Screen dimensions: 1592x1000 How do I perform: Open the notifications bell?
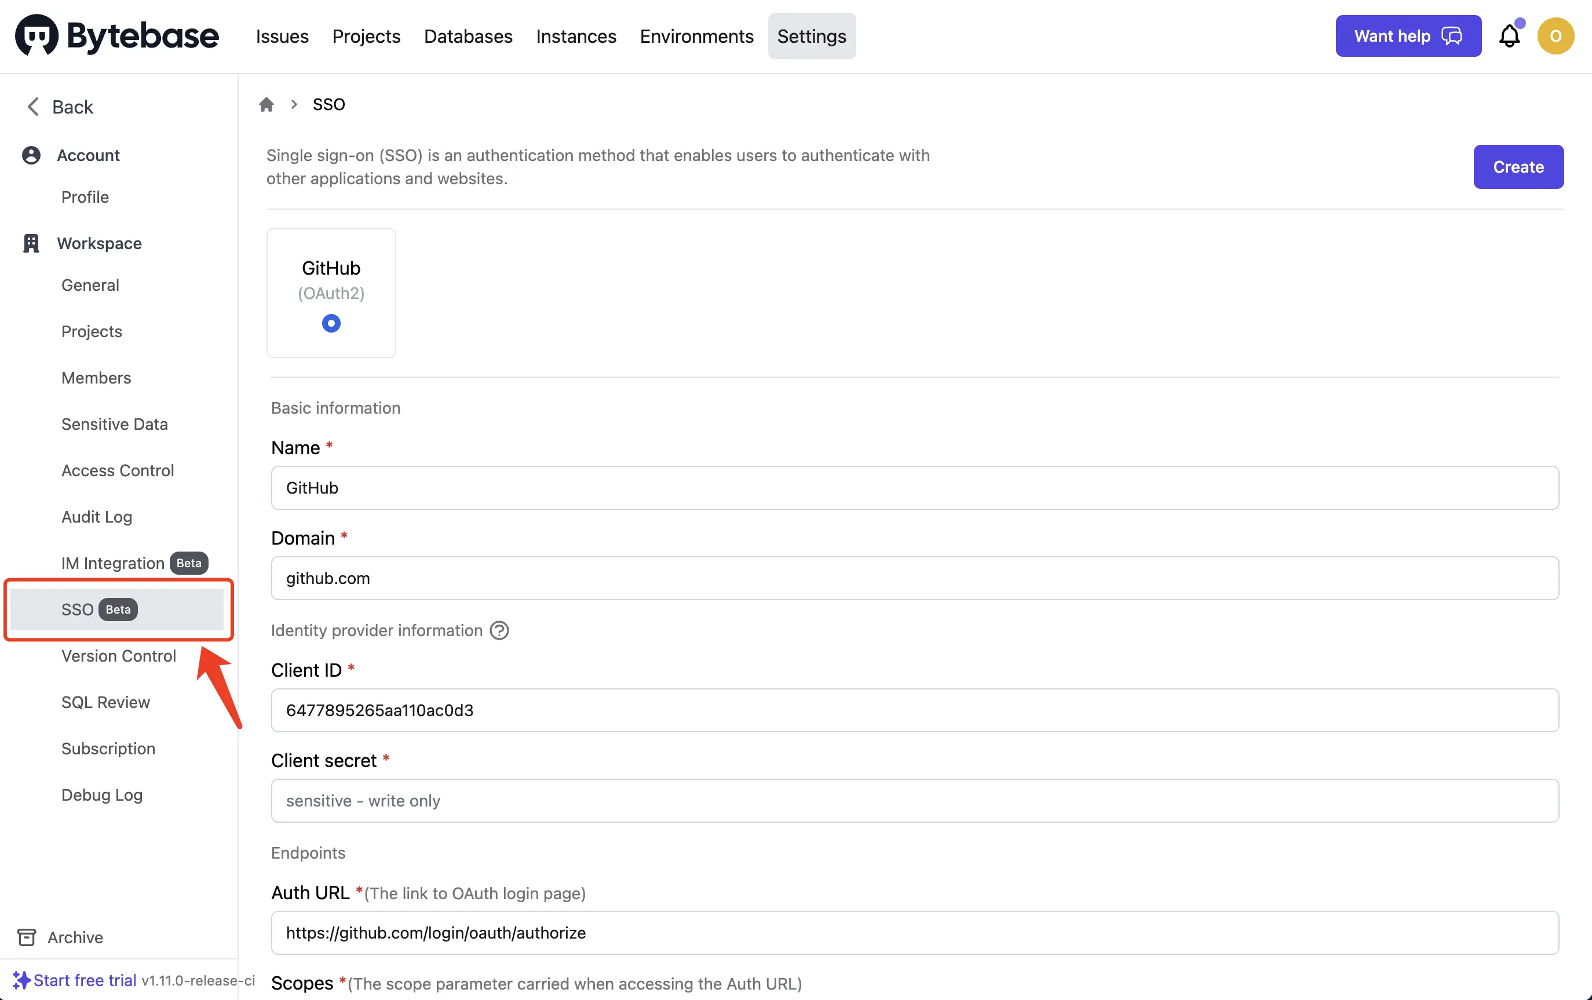click(x=1510, y=36)
